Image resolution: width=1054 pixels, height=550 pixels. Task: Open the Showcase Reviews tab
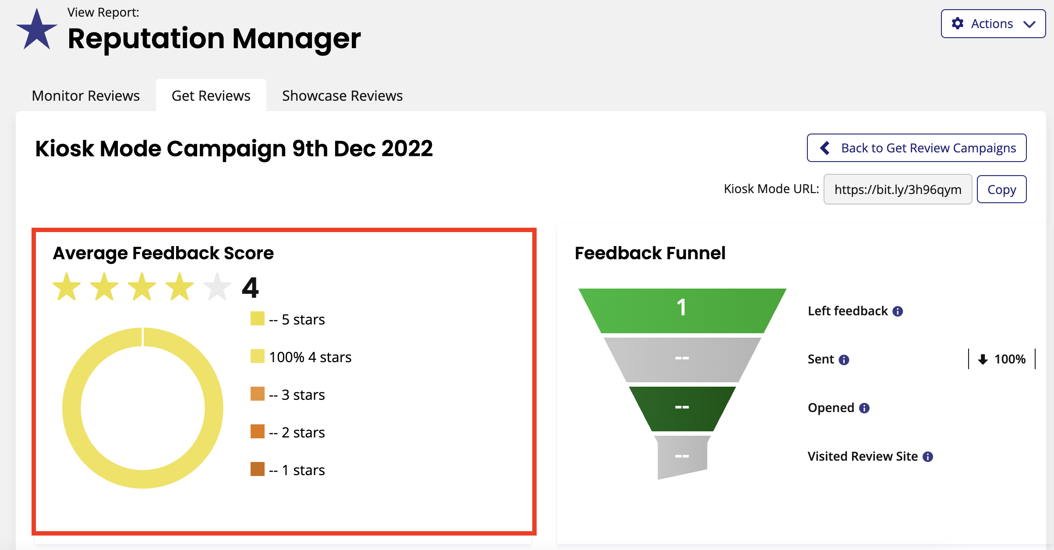[x=343, y=95]
